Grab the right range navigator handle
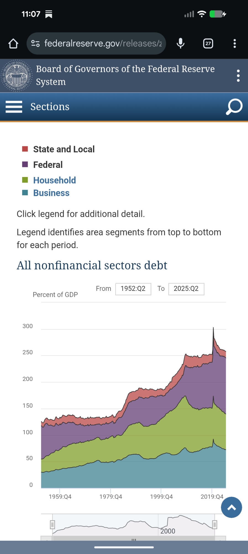248x554 pixels. [x=215, y=524]
